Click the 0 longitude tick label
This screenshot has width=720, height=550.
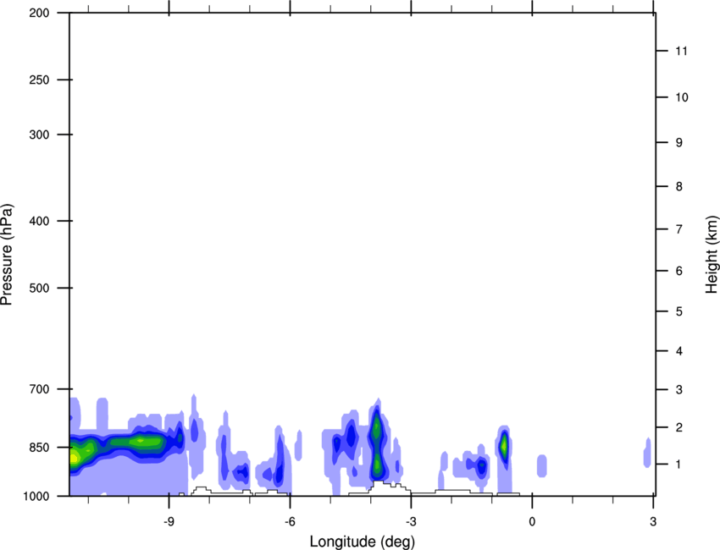[x=532, y=521]
